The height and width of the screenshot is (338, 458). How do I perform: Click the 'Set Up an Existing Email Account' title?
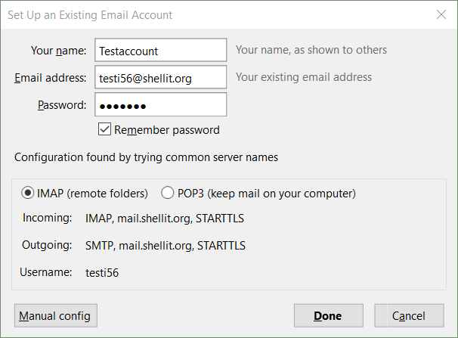pos(90,15)
